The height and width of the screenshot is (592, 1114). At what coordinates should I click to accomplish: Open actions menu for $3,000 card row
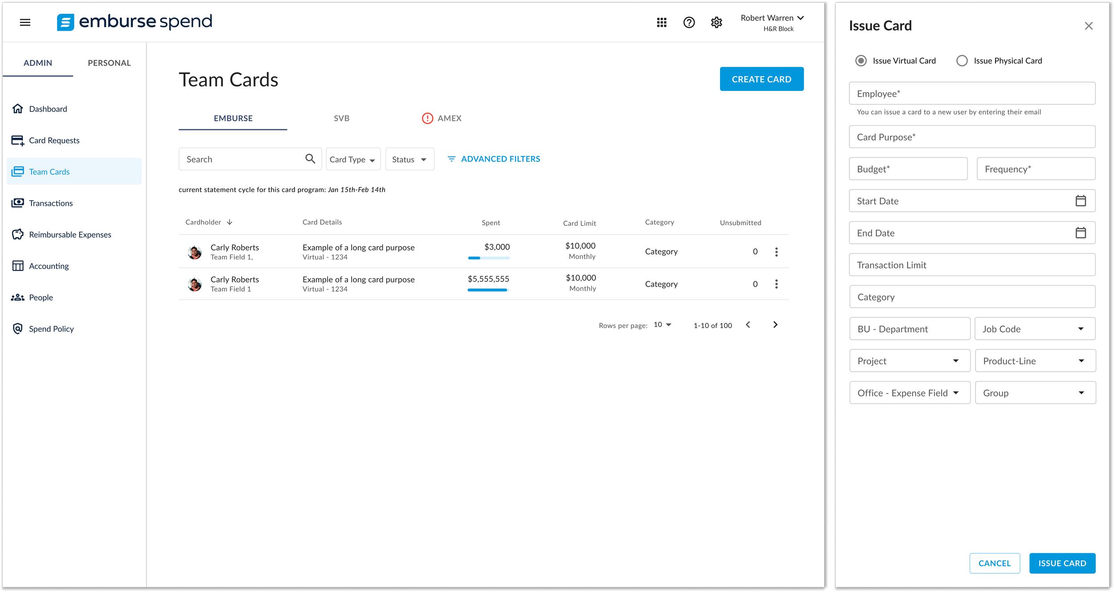pos(776,252)
